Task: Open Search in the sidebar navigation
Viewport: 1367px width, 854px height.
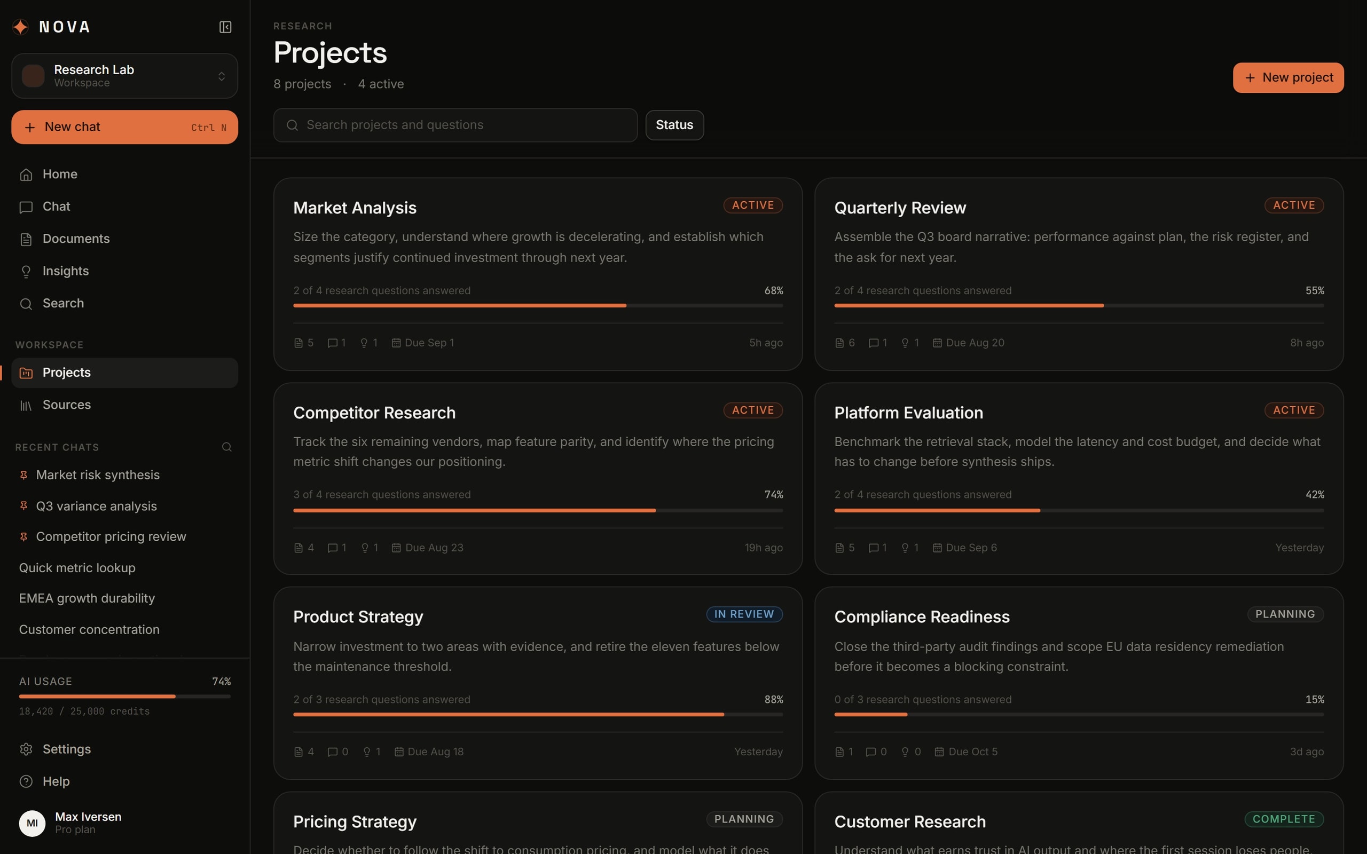Action: pyautogui.click(x=124, y=303)
